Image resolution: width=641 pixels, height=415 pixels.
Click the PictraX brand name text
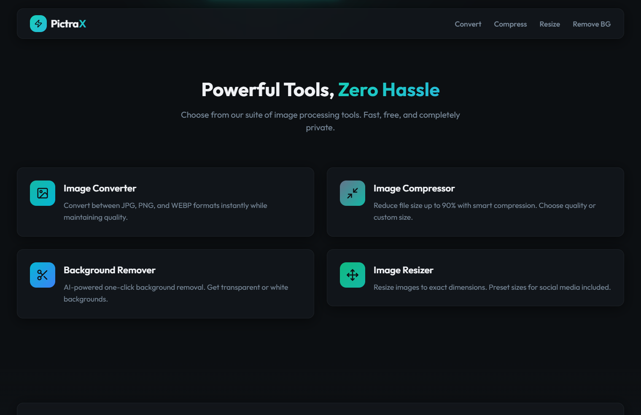[68, 24]
